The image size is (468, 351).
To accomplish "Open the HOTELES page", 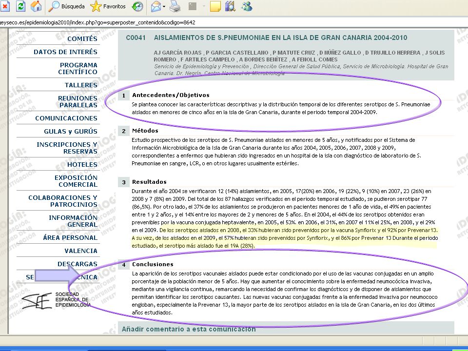I will 82,164.
